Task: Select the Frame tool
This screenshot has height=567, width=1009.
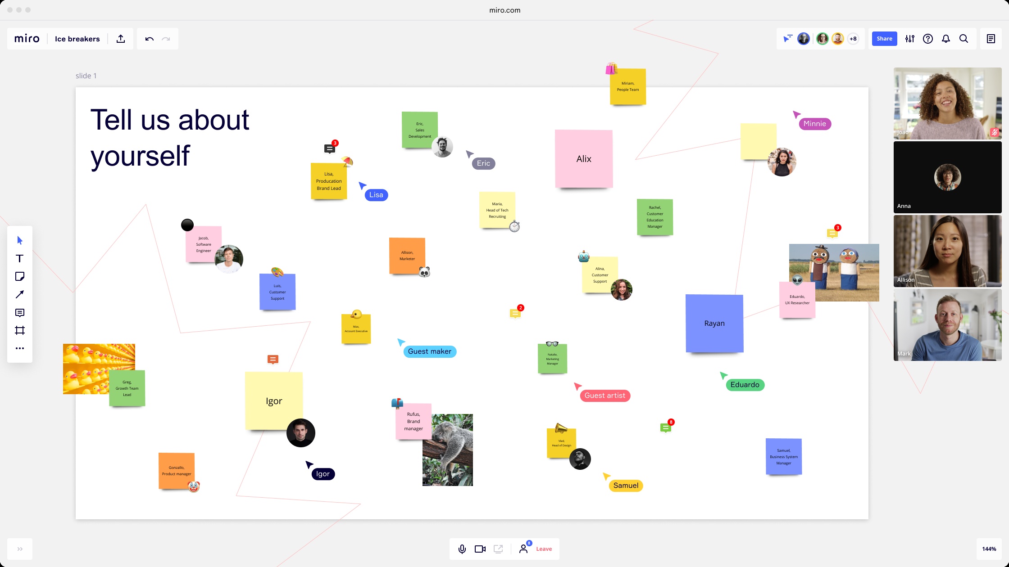Action: [x=19, y=330]
